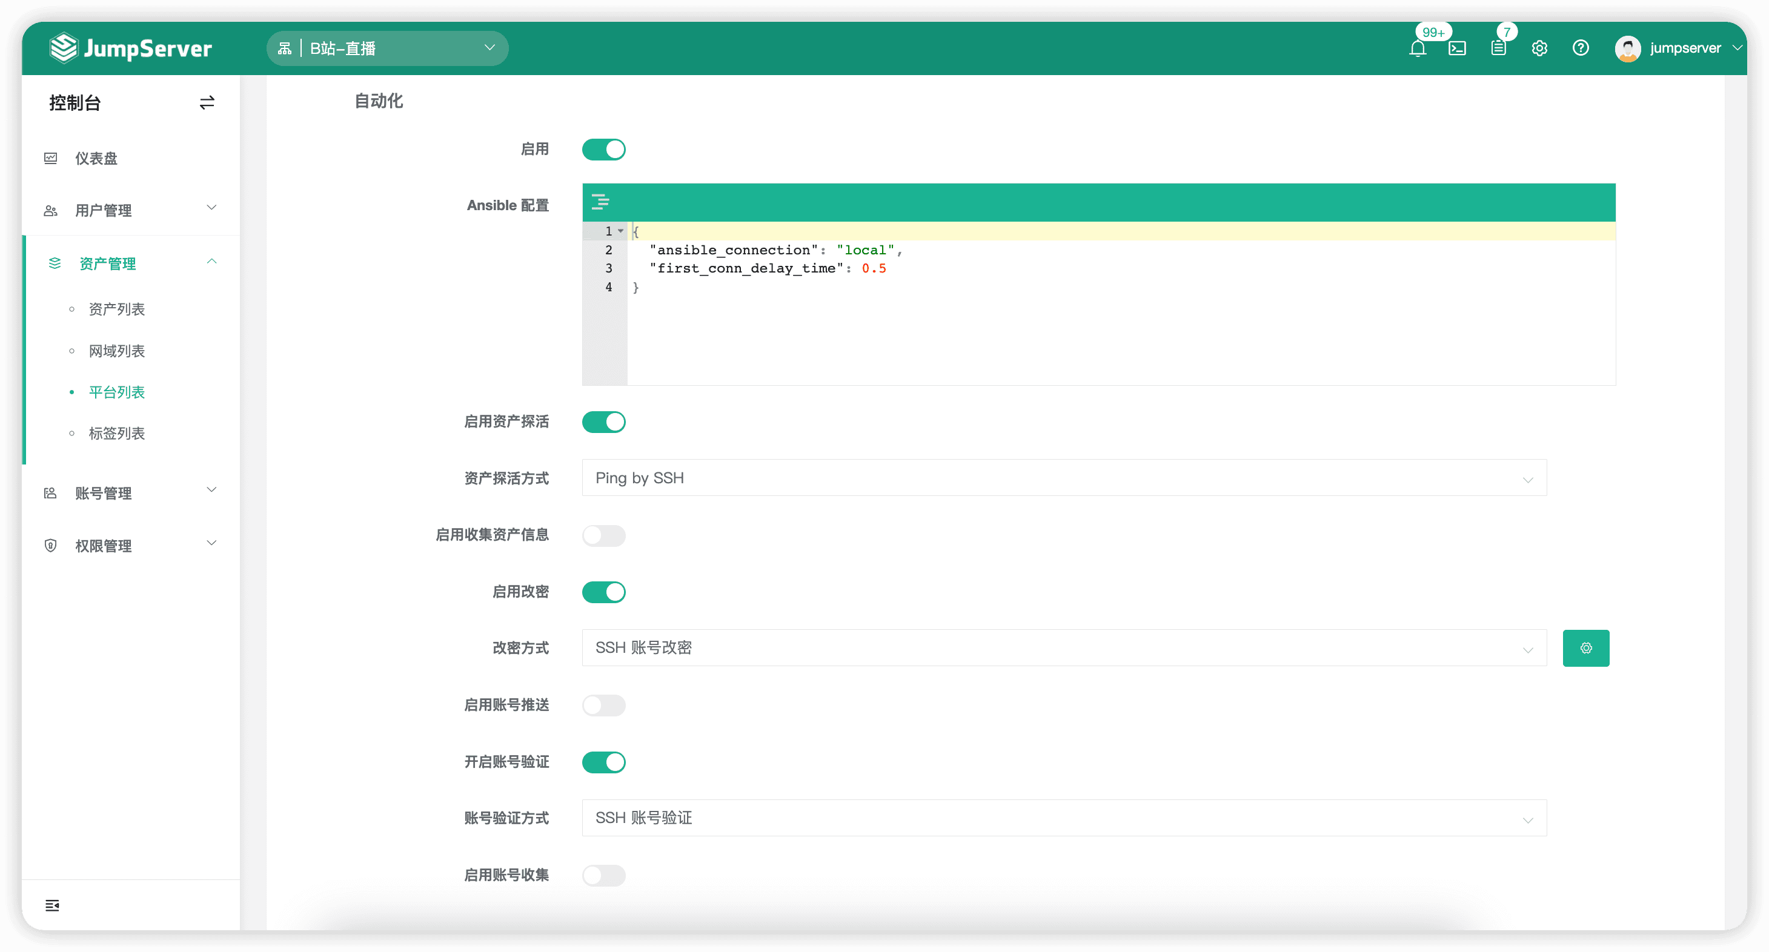Screen dimensions: 1769x952
Task: Collapse sidebar using bottom menu icon
Action: (52, 905)
